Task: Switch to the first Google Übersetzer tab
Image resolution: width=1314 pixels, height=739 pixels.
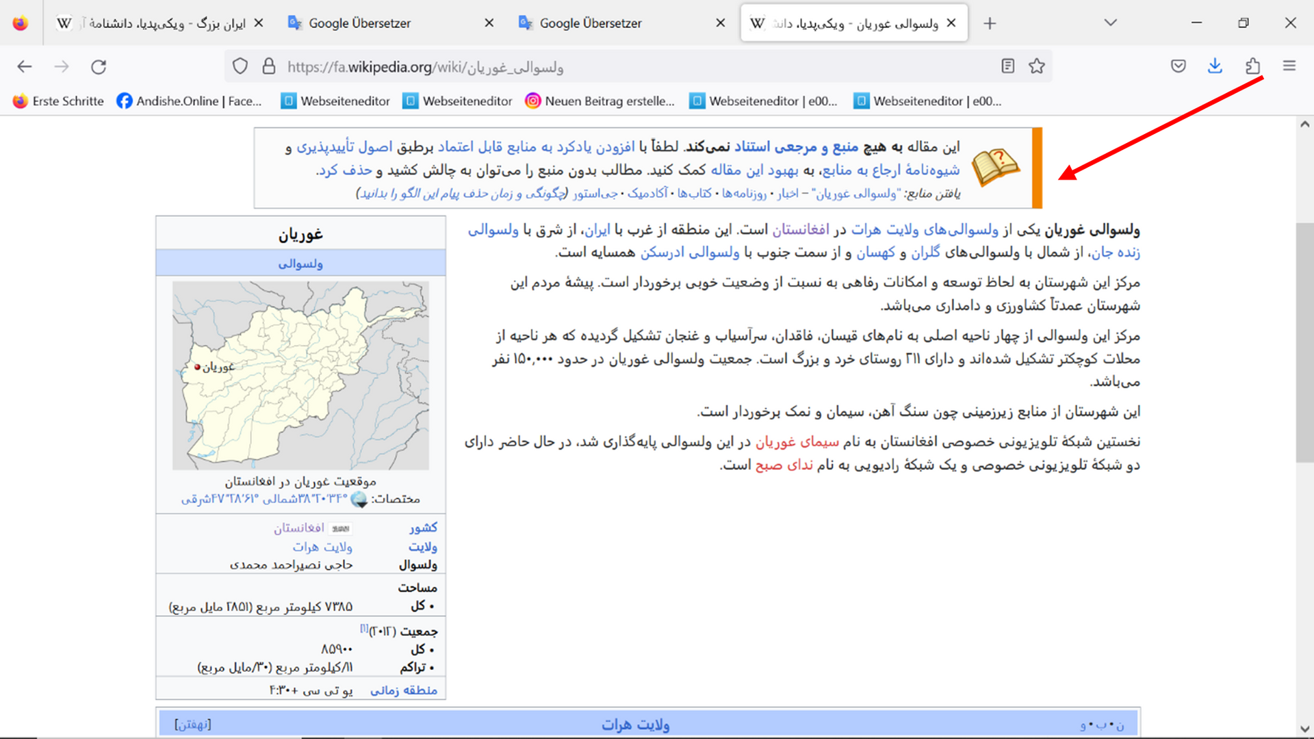Action: pyautogui.click(x=359, y=23)
